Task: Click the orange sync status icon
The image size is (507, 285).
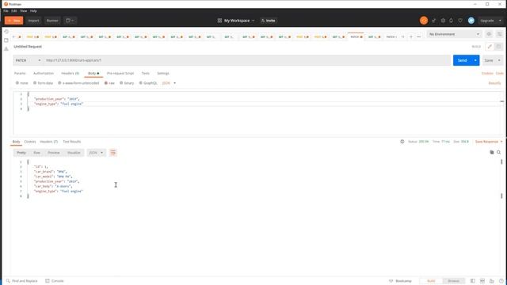Action: pyautogui.click(x=424, y=21)
